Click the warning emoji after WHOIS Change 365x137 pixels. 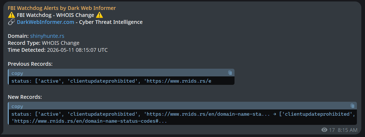(99, 15)
